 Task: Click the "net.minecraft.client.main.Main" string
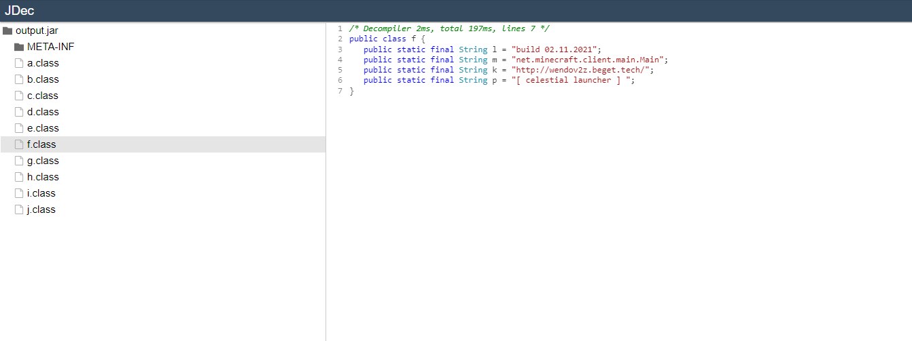point(590,60)
